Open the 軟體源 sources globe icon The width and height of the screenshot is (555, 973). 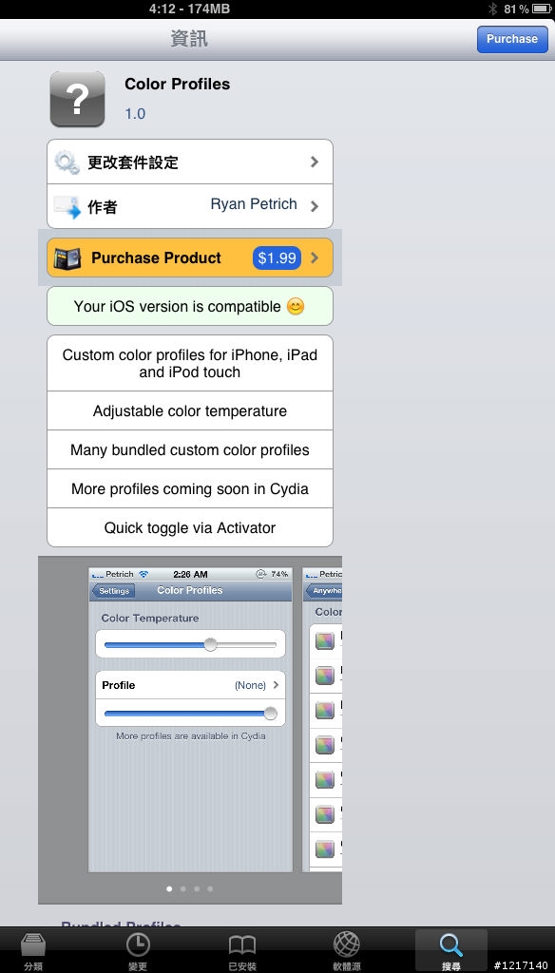click(x=347, y=944)
